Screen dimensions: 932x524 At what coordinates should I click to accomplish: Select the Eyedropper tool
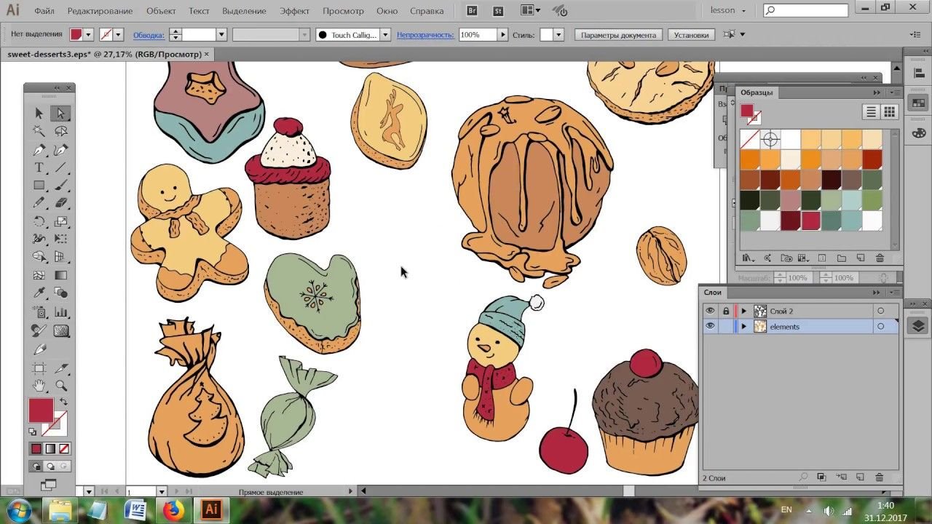39,293
